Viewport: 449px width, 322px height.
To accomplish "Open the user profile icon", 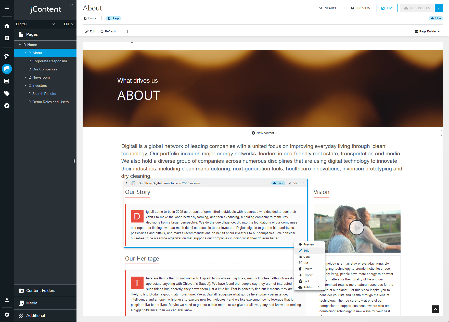I will 7,300.
